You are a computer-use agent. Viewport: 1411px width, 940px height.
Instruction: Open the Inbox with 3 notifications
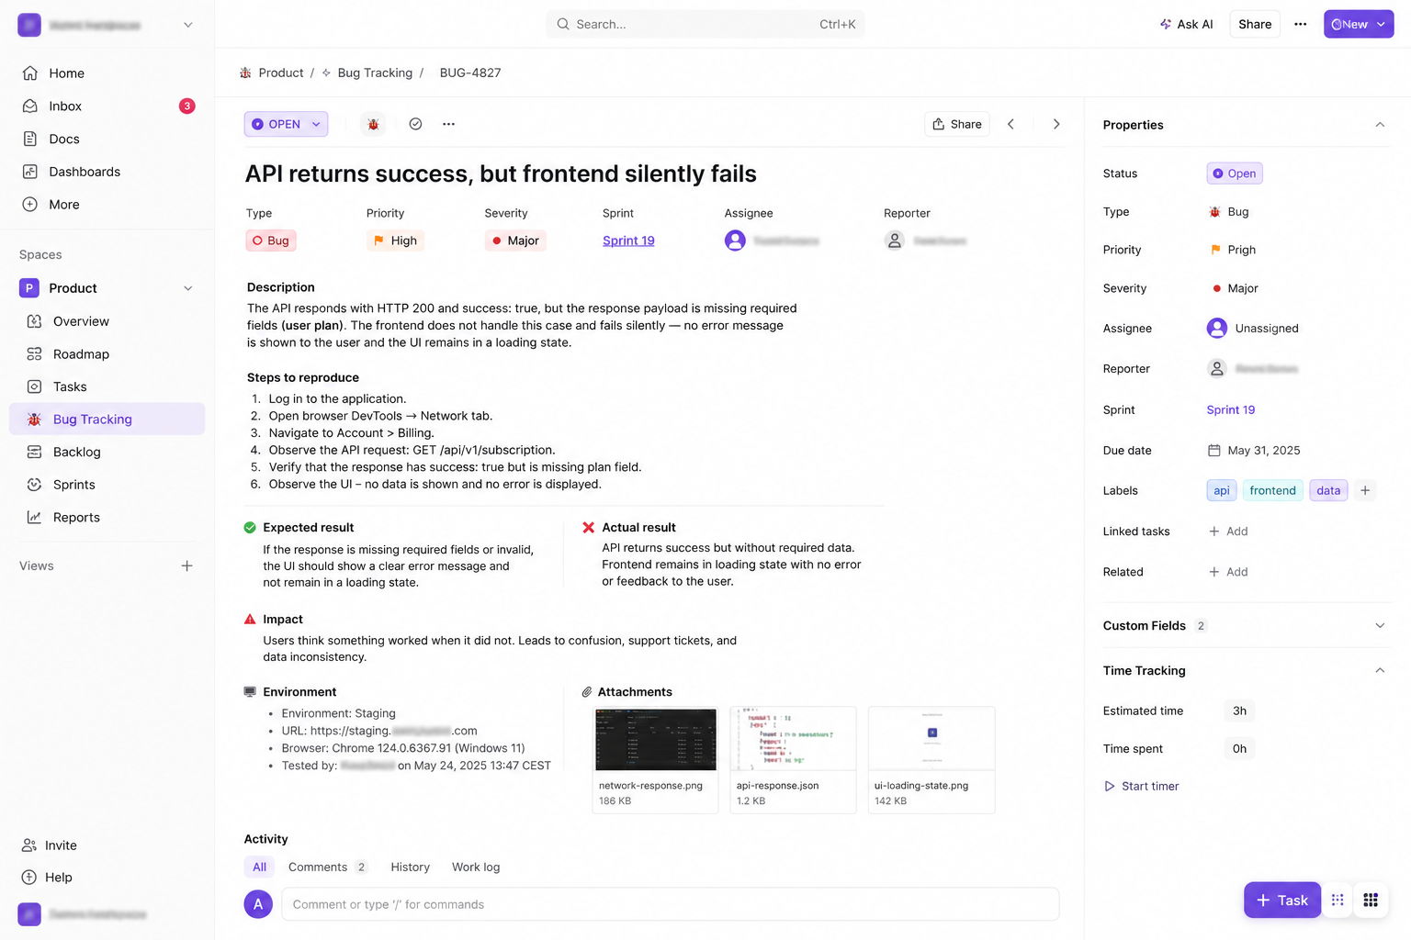click(x=107, y=106)
